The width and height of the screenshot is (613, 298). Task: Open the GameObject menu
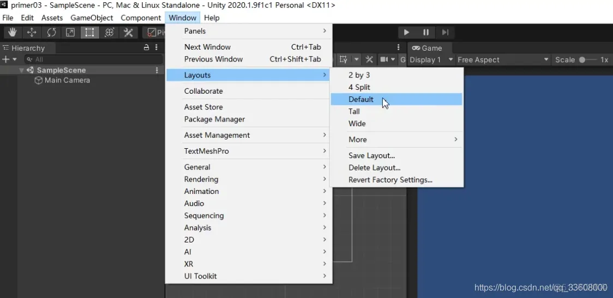[x=92, y=18]
